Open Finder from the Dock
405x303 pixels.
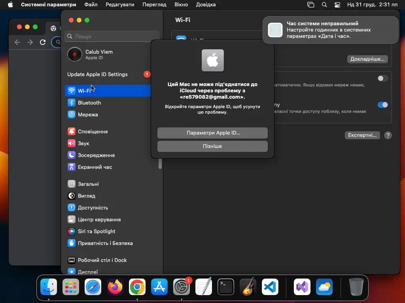(49, 287)
